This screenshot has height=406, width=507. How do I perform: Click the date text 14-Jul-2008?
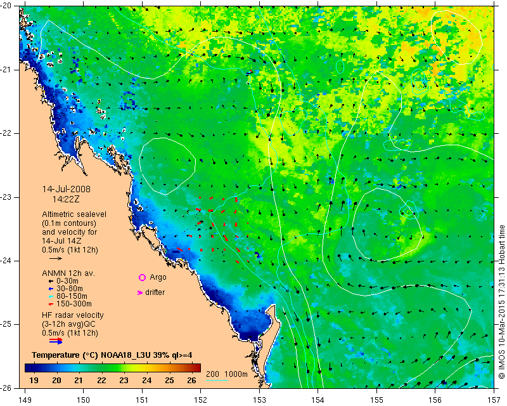pos(67,189)
